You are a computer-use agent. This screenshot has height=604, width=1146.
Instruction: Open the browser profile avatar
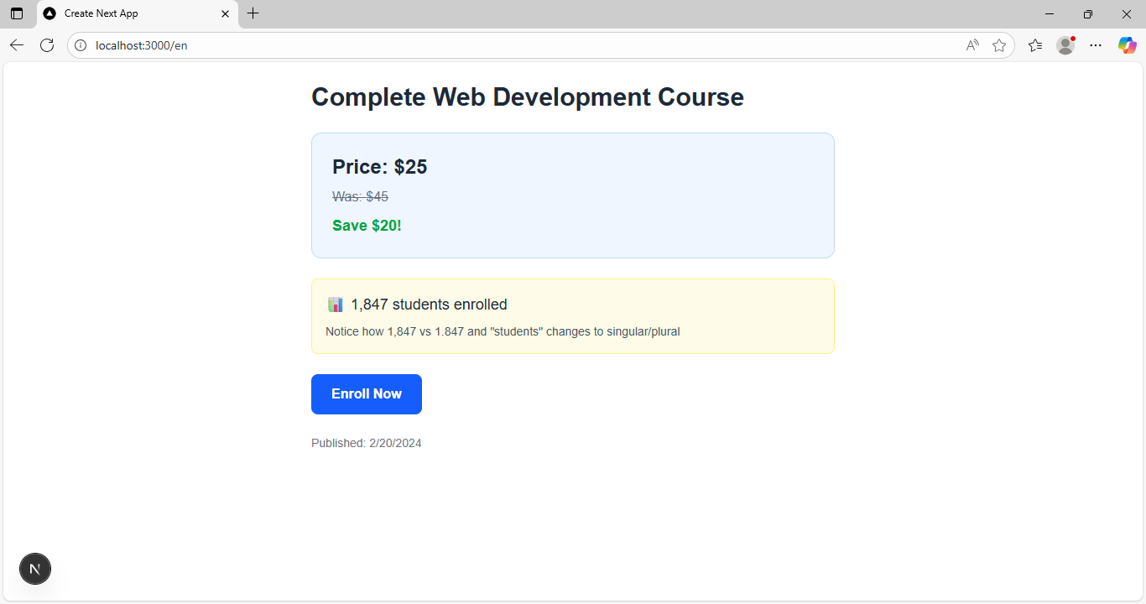coord(1065,45)
